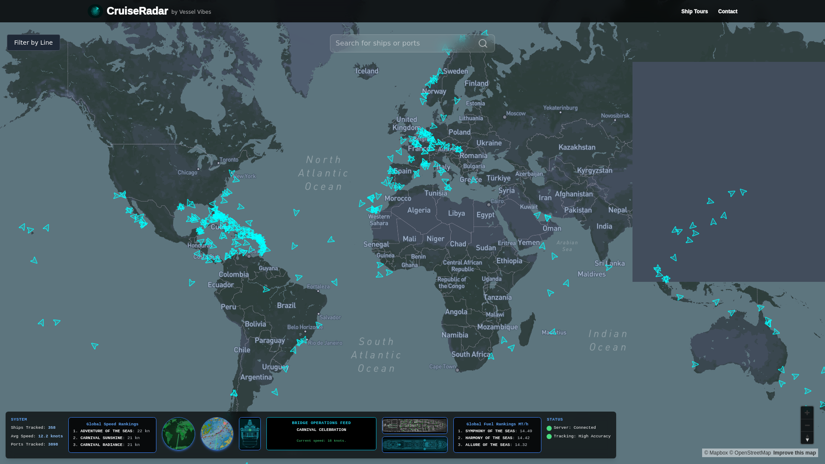The width and height of the screenshot is (825, 464).
Task: Open the Filter by Line dropdown
Action: pos(34,43)
